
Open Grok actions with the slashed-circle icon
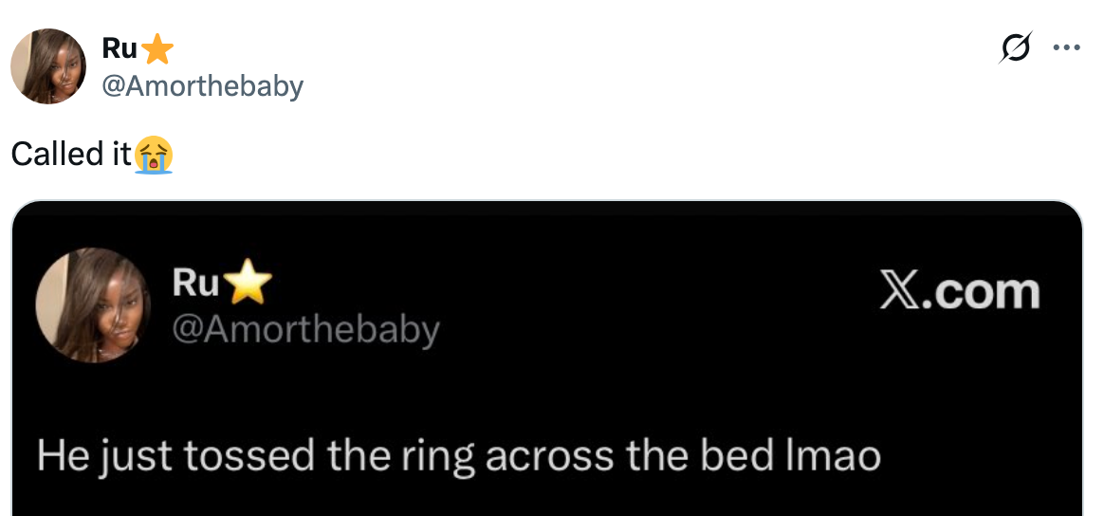[1015, 48]
